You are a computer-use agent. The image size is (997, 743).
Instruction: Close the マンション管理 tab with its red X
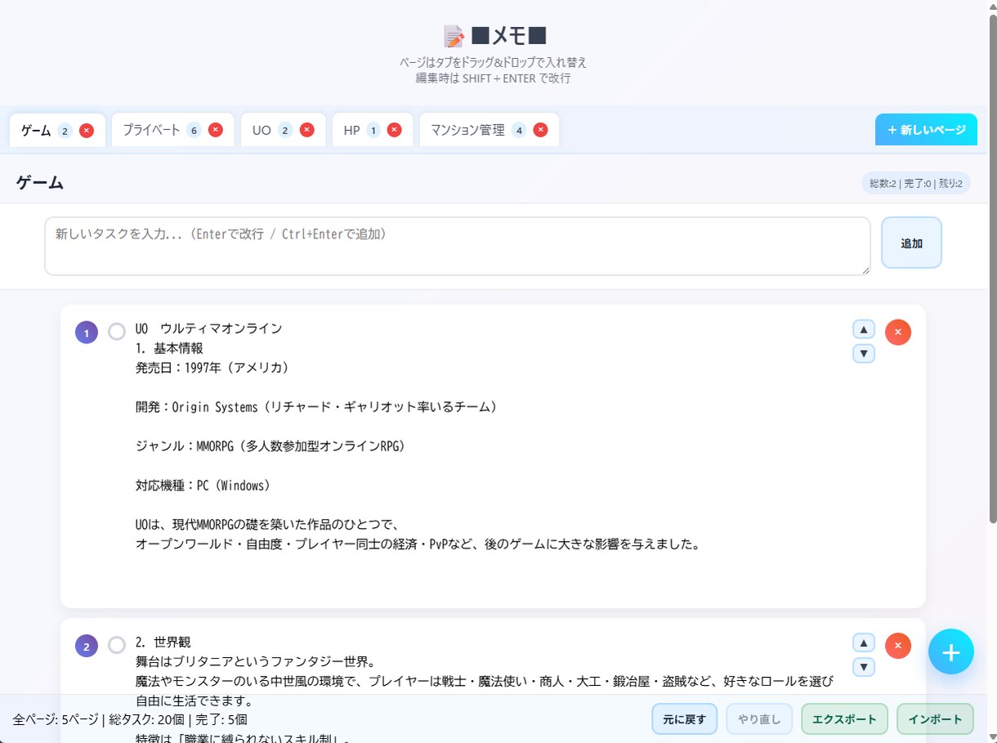(x=540, y=130)
